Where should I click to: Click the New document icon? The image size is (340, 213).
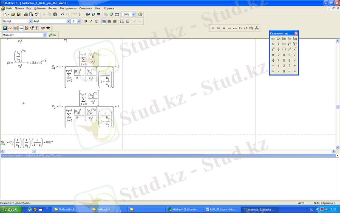point(5,14)
